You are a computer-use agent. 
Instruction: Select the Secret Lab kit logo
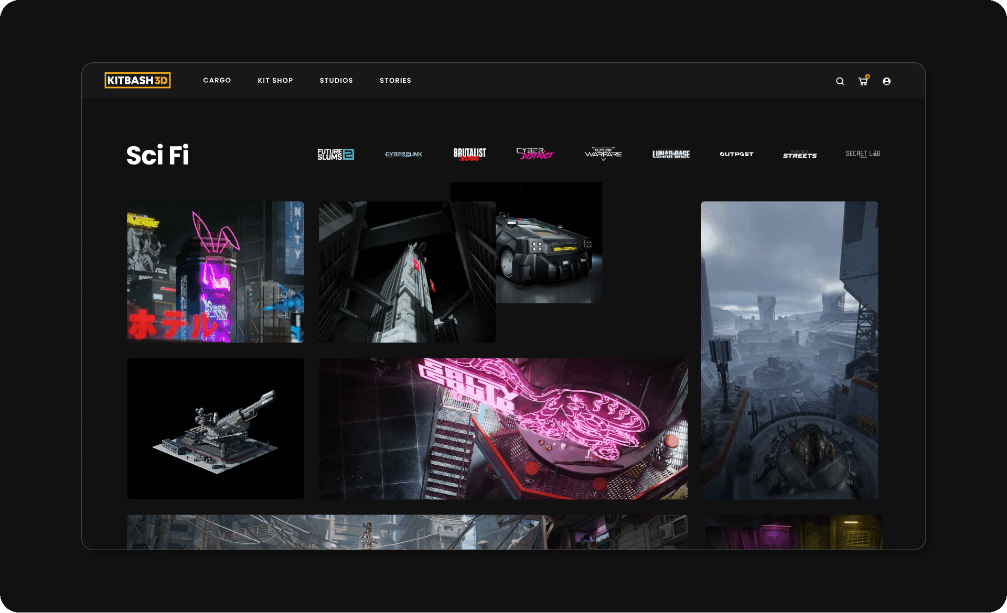click(x=863, y=154)
